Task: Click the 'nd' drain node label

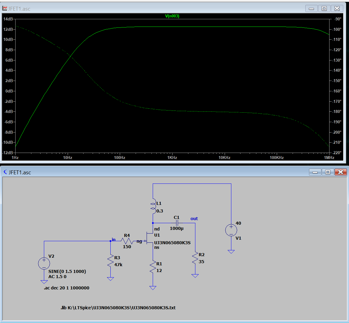Action: [x=157, y=229]
